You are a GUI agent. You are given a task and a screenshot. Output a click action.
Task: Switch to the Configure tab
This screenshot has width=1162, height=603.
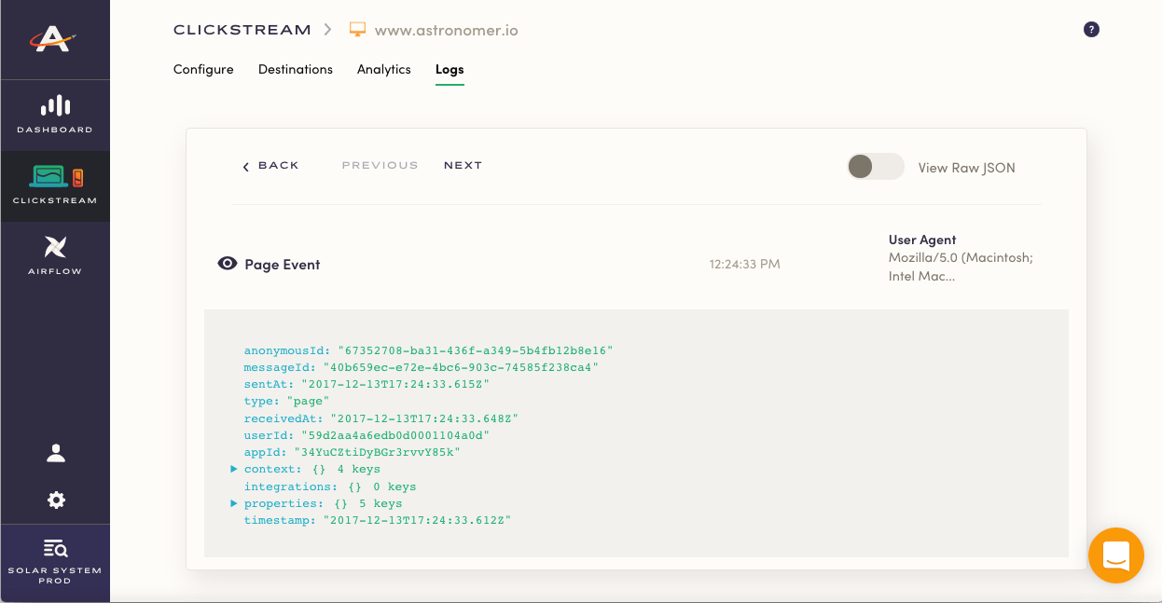203,69
